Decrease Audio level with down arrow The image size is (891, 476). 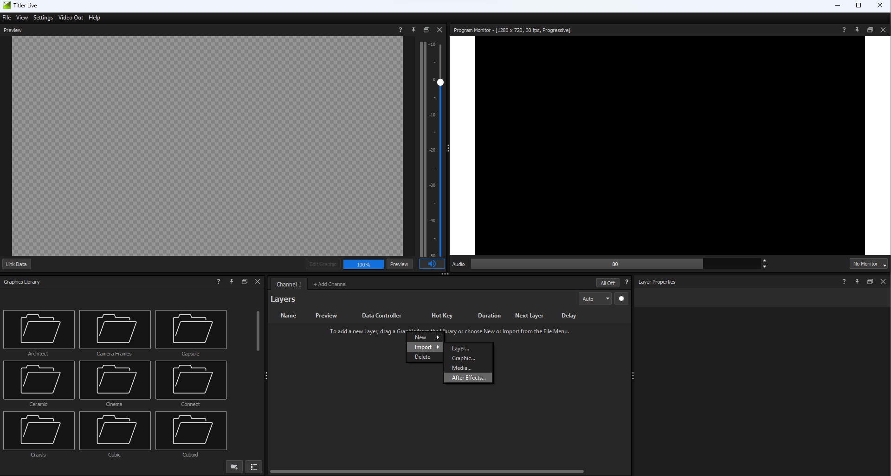click(x=764, y=267)
